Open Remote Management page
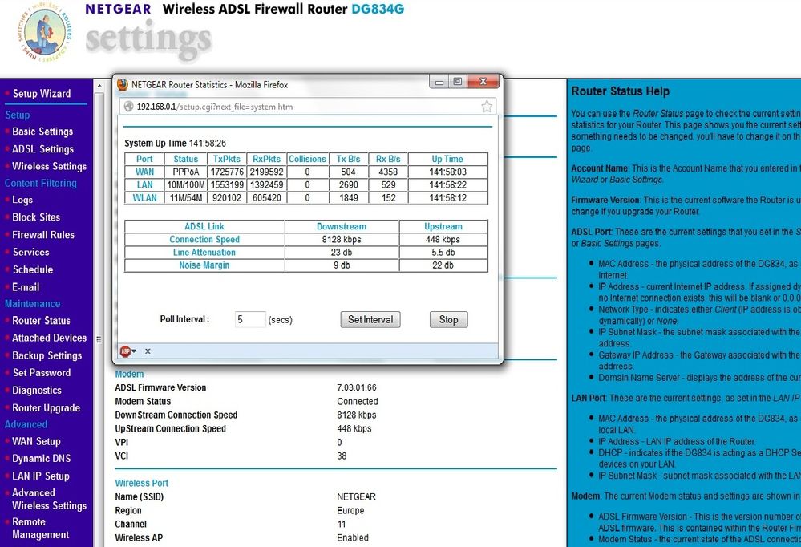 tap(40, 528)
